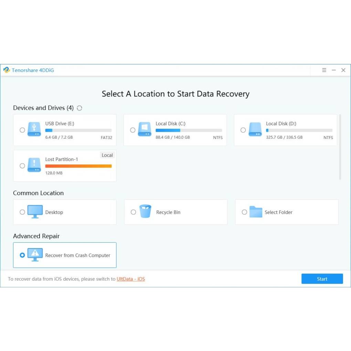The width and height of the screenshot is (351, 351).
Task: Click the Tenorshare 4DDiG logo icon
Action: pyautogui.click(x=7, y=70)
